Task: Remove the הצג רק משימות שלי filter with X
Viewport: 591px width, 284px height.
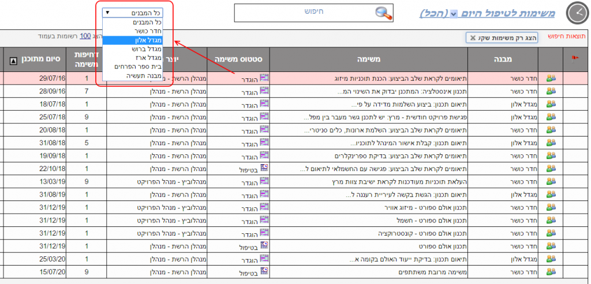Action: (x=472, y=38)
